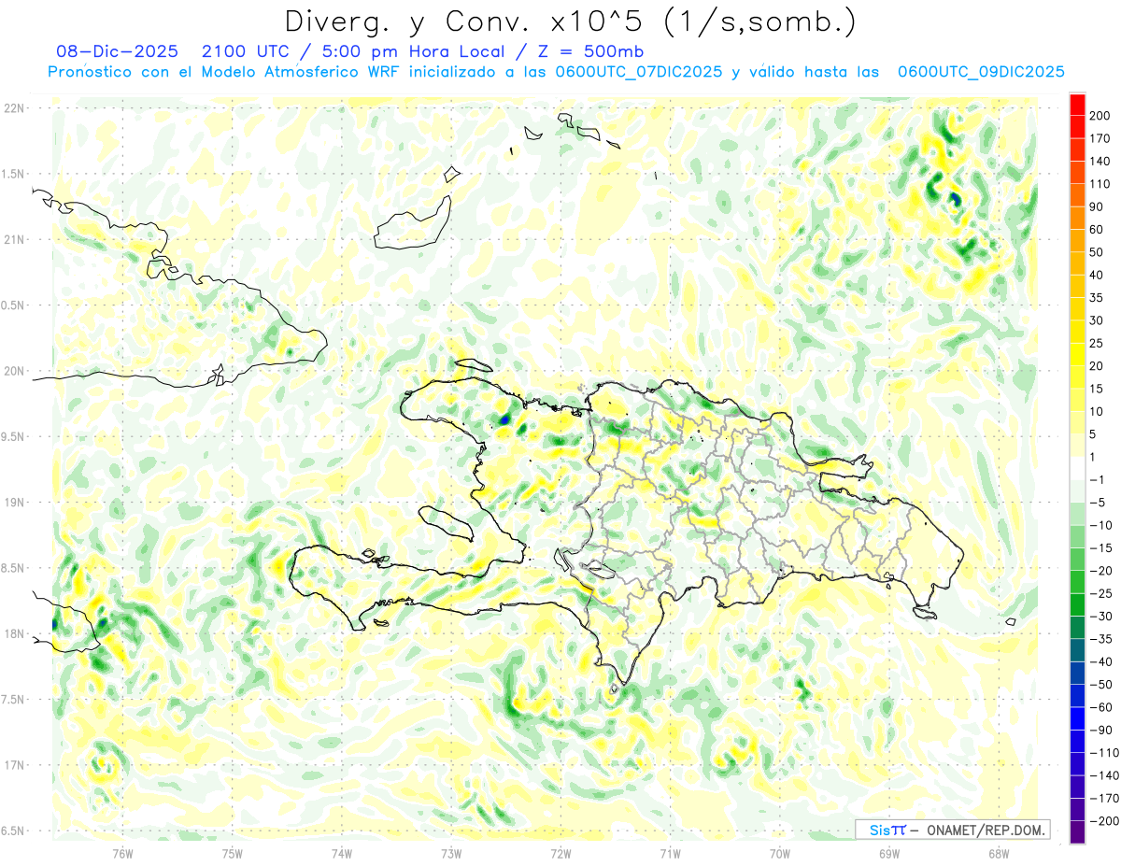Click the '72W' longitude label

tap(560, 853)
